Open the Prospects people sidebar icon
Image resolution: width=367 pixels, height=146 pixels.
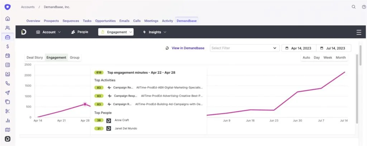click(x=8, y=28)
